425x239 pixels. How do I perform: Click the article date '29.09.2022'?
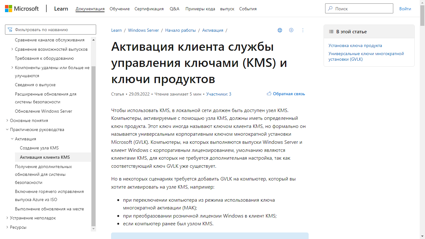(x=139, y=94)
